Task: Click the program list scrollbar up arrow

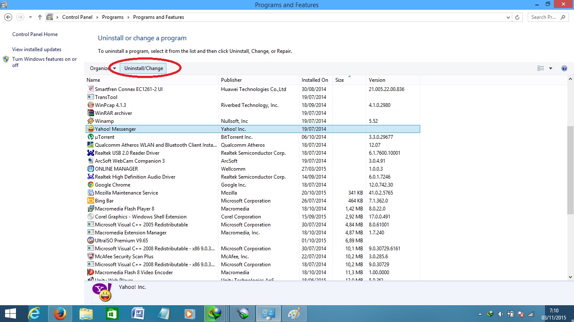Action: point(570,79)
